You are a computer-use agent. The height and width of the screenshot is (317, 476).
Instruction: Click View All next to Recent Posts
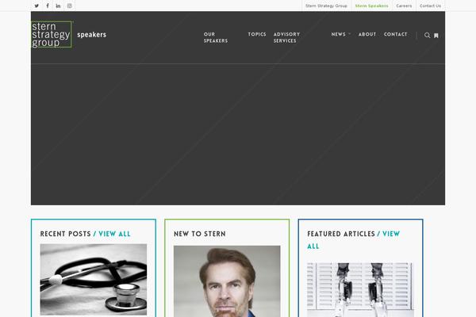click(x=115, y=234)
